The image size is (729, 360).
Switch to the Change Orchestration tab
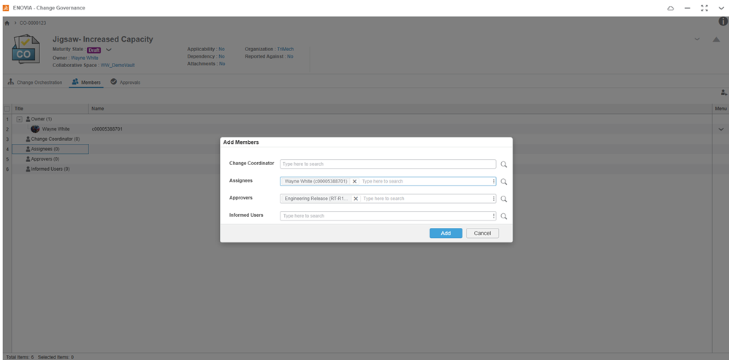tap(35, 83)
